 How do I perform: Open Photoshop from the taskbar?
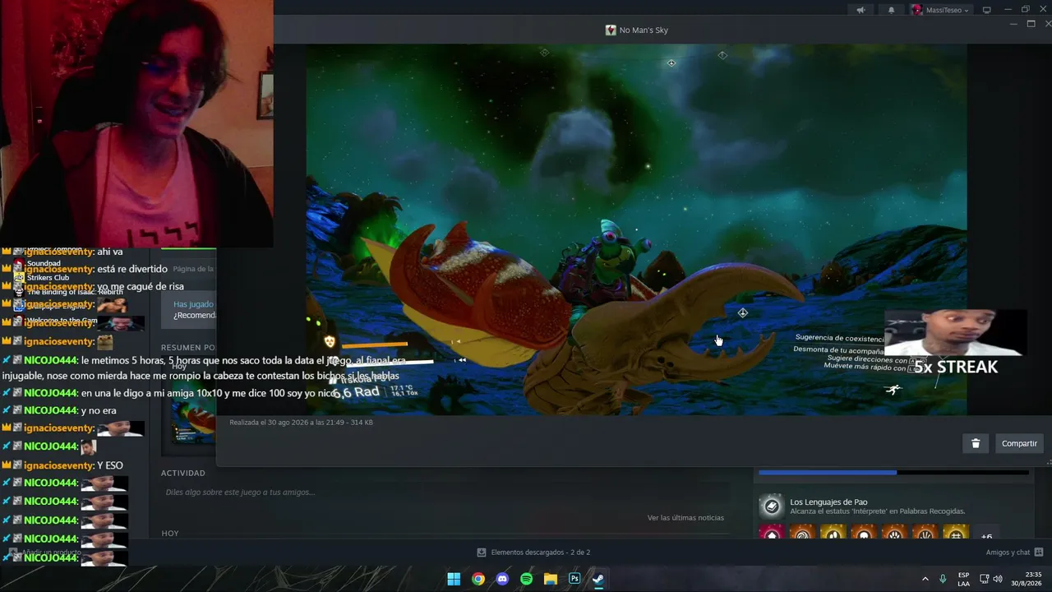coord(574,579)
